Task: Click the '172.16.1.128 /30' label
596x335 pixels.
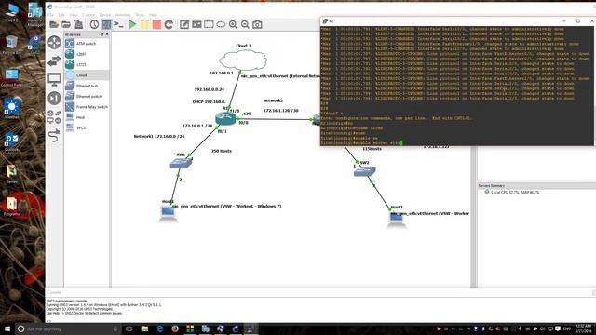Action: pos(281,111)
